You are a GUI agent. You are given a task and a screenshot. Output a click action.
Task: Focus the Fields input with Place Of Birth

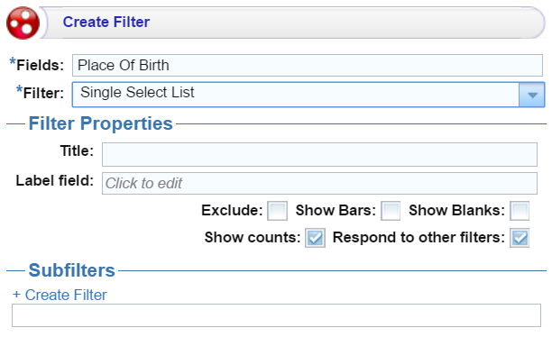(308, 65)
